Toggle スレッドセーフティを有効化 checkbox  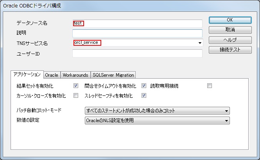(x=144, y=95)
